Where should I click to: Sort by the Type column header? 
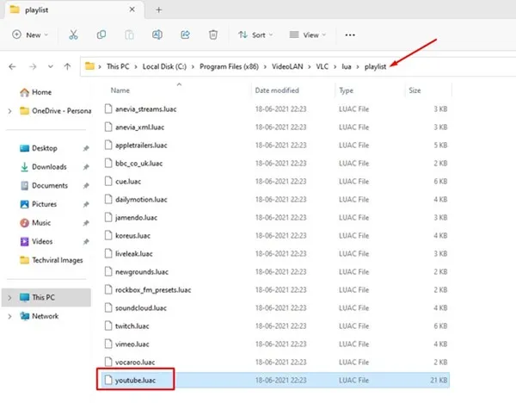pos(346,90)
